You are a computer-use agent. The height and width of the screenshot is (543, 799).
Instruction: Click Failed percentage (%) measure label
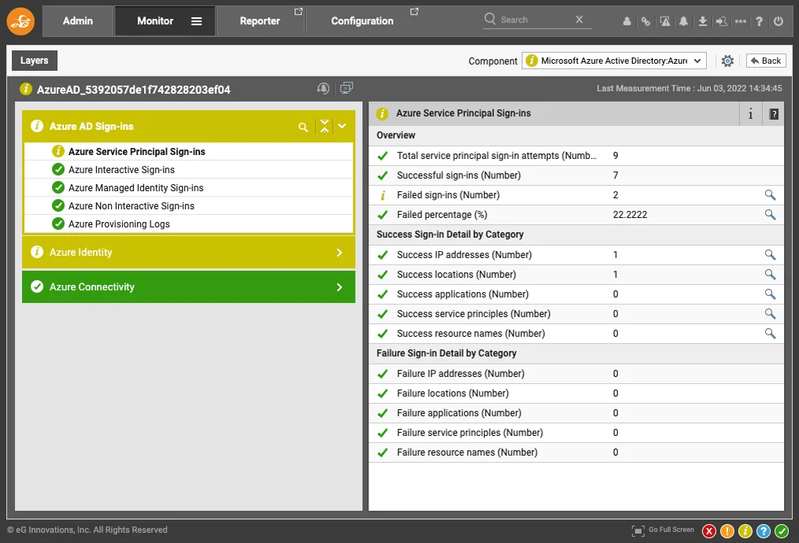(x=442, y=215)
